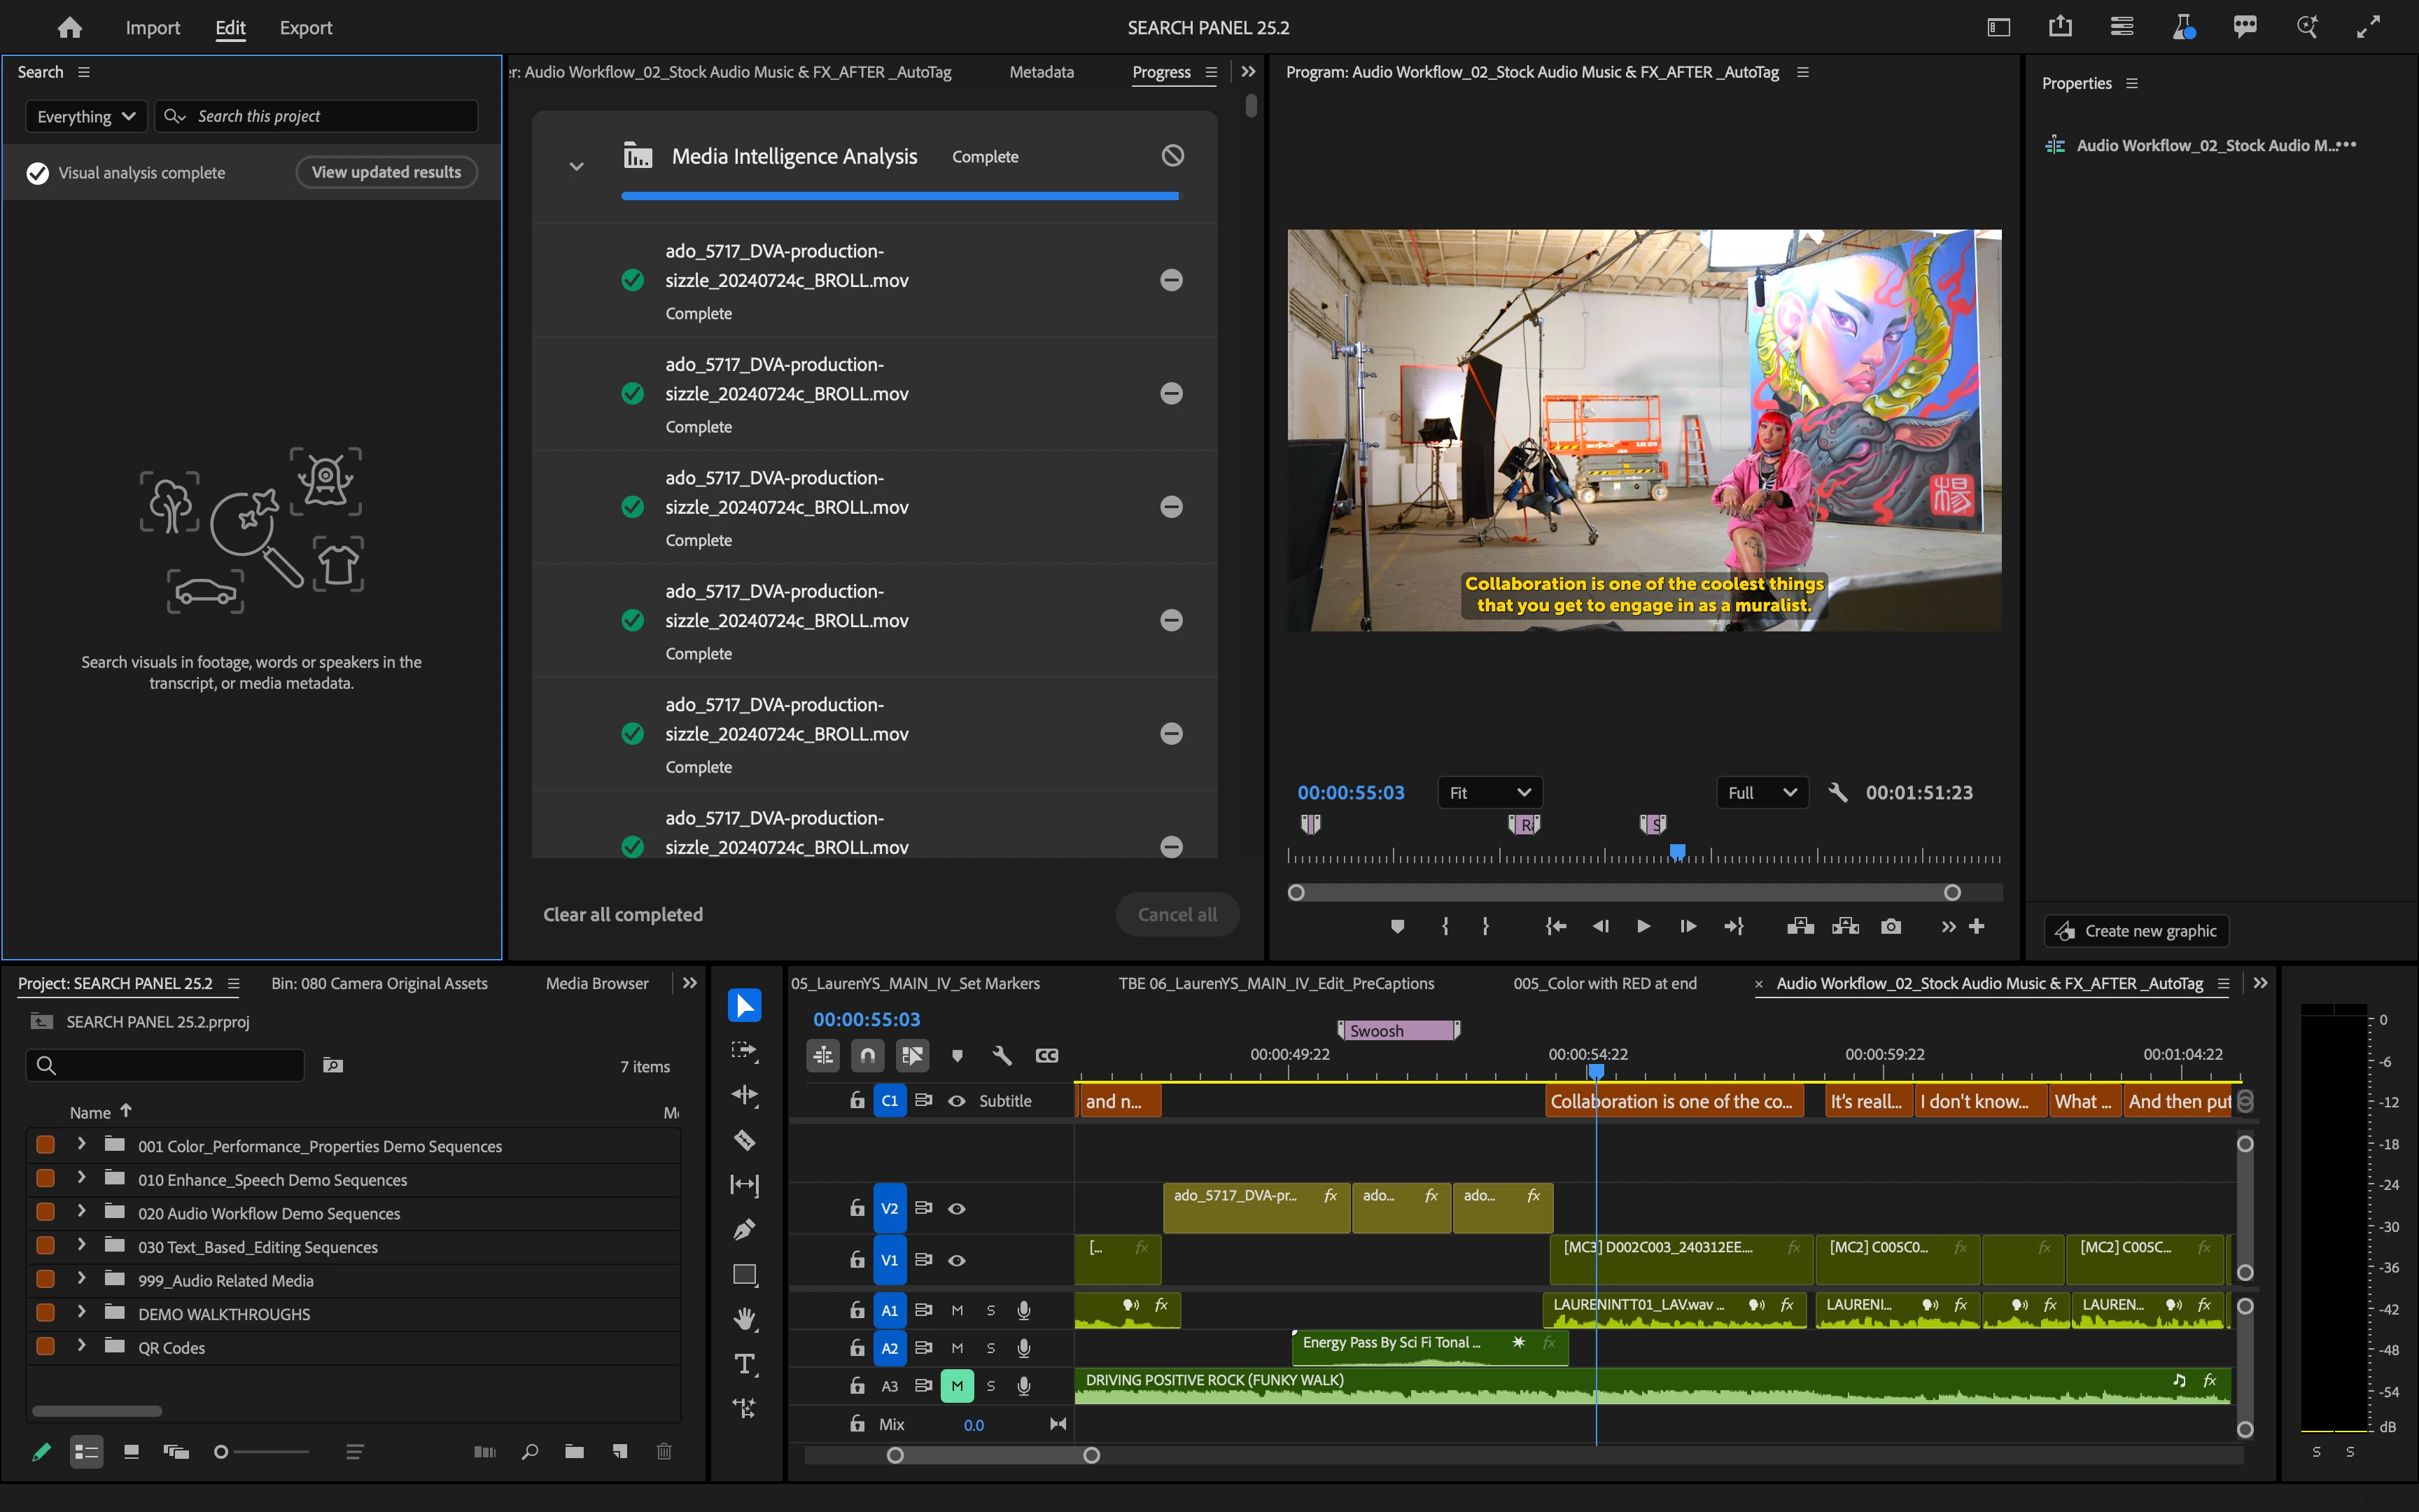Select the Razor tool
This screenshot has width=2419, height=1512.
[744, 1140]
